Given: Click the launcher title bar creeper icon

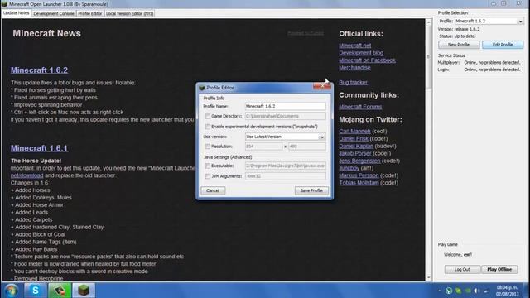Looking at the screenshot, I should 4,4.
